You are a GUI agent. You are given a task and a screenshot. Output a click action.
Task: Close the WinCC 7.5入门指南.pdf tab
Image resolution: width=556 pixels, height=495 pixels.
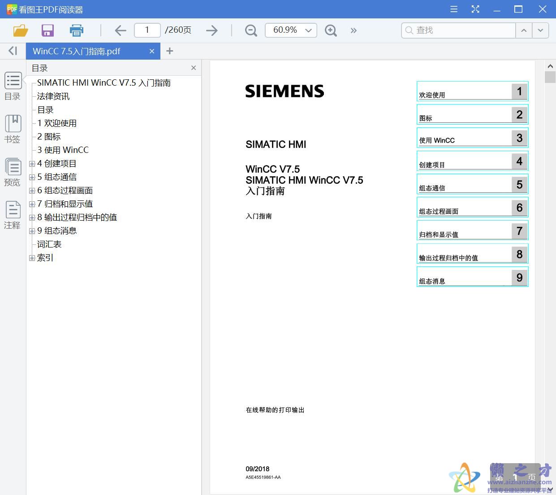click(152, 51)
